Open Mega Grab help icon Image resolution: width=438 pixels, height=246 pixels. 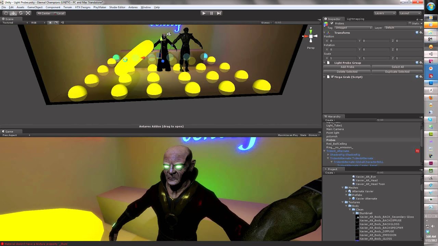(417, 77)
